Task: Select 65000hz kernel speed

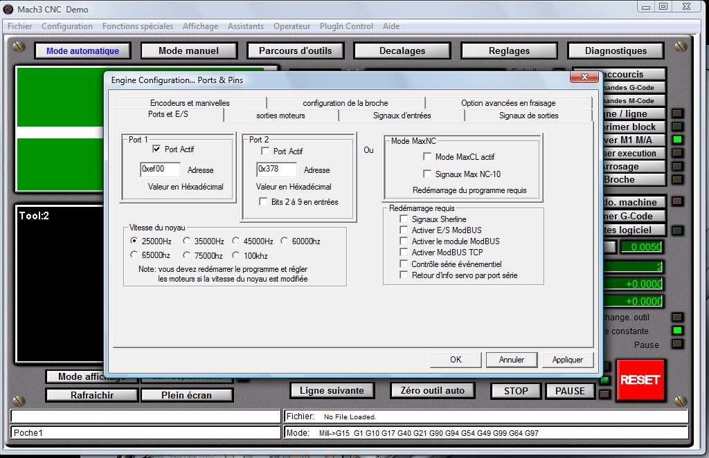Action: click(134, 255)
